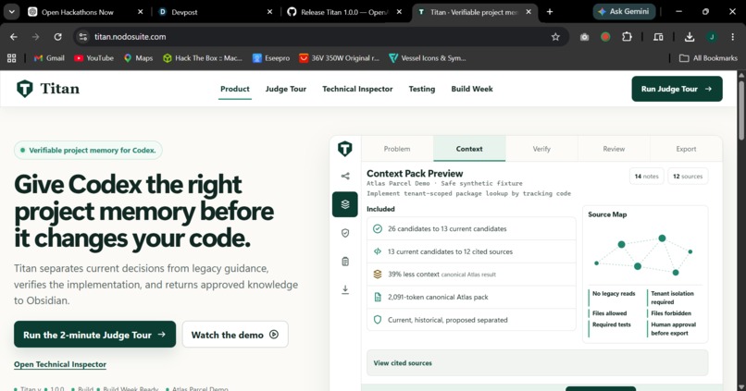Select the layers stack sidebar icon
This screenshot has width=746, height=391.
(x=345, y=204)
